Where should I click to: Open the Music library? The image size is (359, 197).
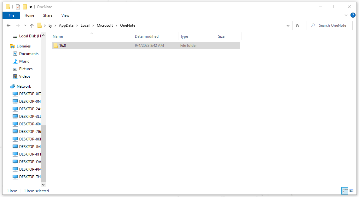click(x=24, y=61)
